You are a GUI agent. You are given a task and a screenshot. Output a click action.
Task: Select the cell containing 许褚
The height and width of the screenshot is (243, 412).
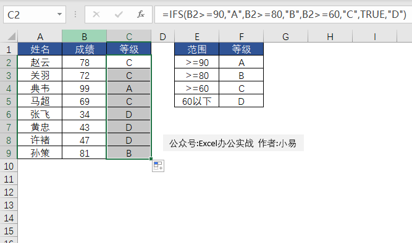pyautogui.click(x=40, y=140)
